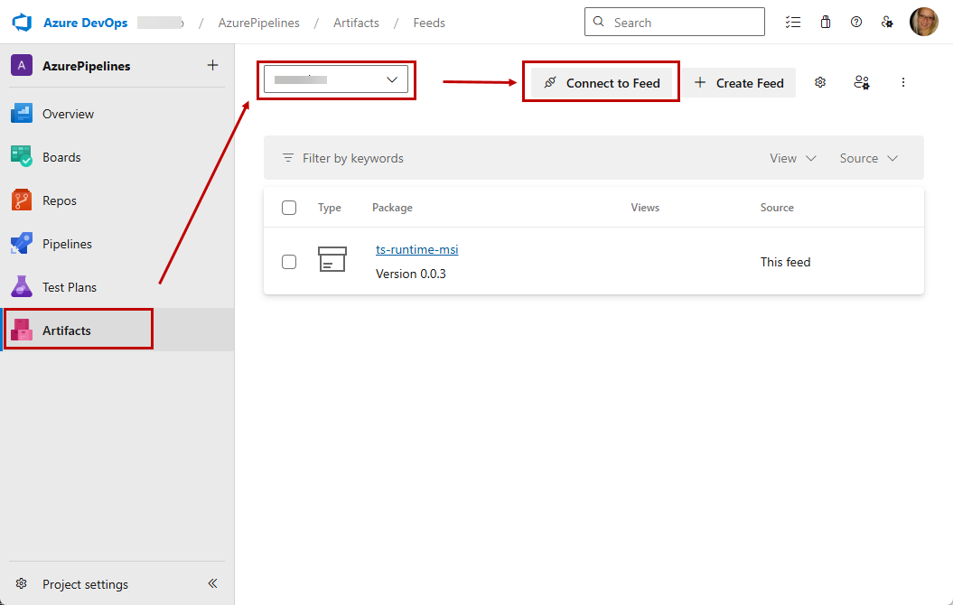Click the plus icon next to AzurePipelines
The width and height of the screenshot is (953, 605).
pos(212,65)
